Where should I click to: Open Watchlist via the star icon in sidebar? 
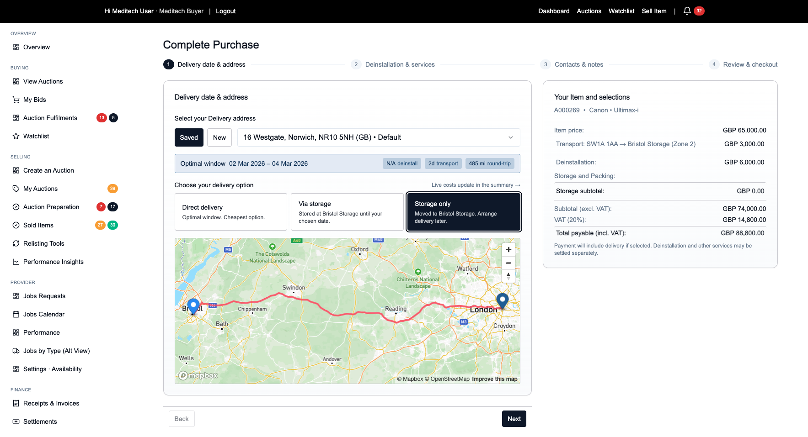click(16, 136)
